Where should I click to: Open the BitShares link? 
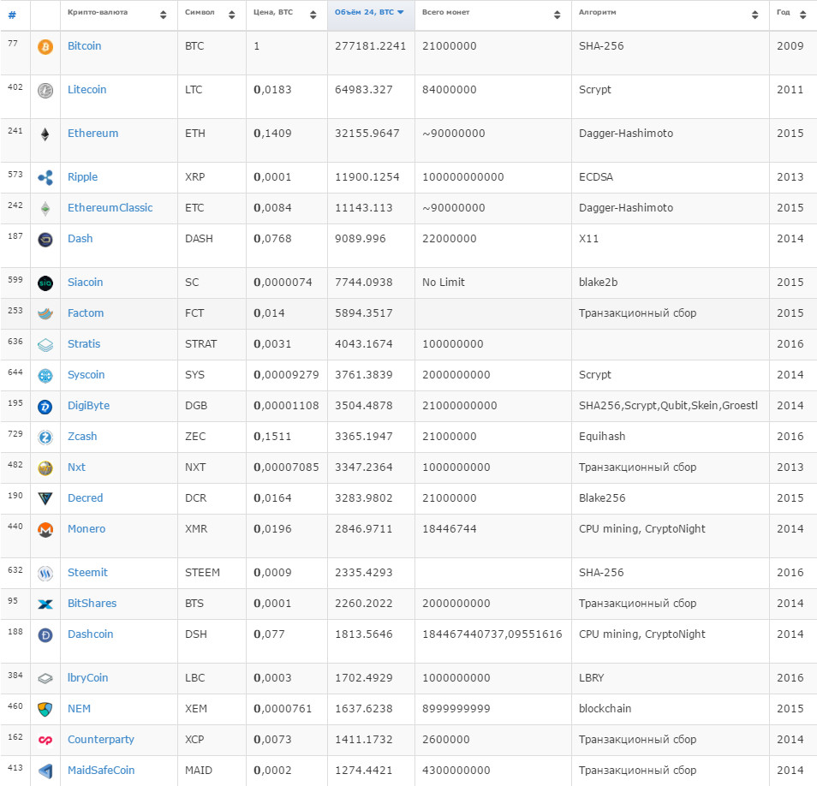click(92, 603)
